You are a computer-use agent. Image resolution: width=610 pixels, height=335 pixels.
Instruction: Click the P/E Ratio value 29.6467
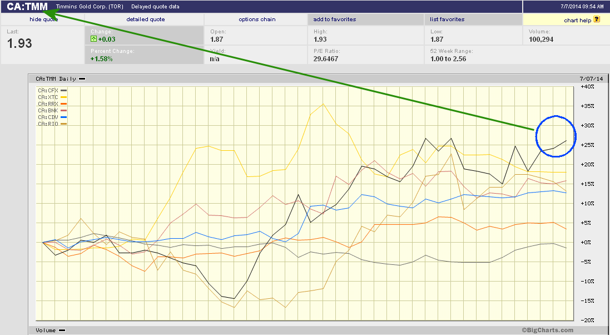tap(326, 59)
